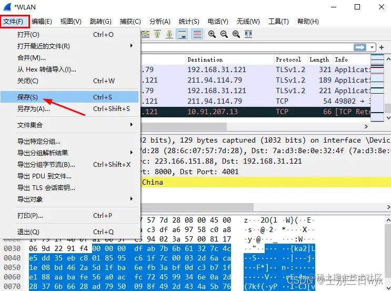
Task: Select the detail line with Src 223.166.151.88
Action: click(266, 162)
